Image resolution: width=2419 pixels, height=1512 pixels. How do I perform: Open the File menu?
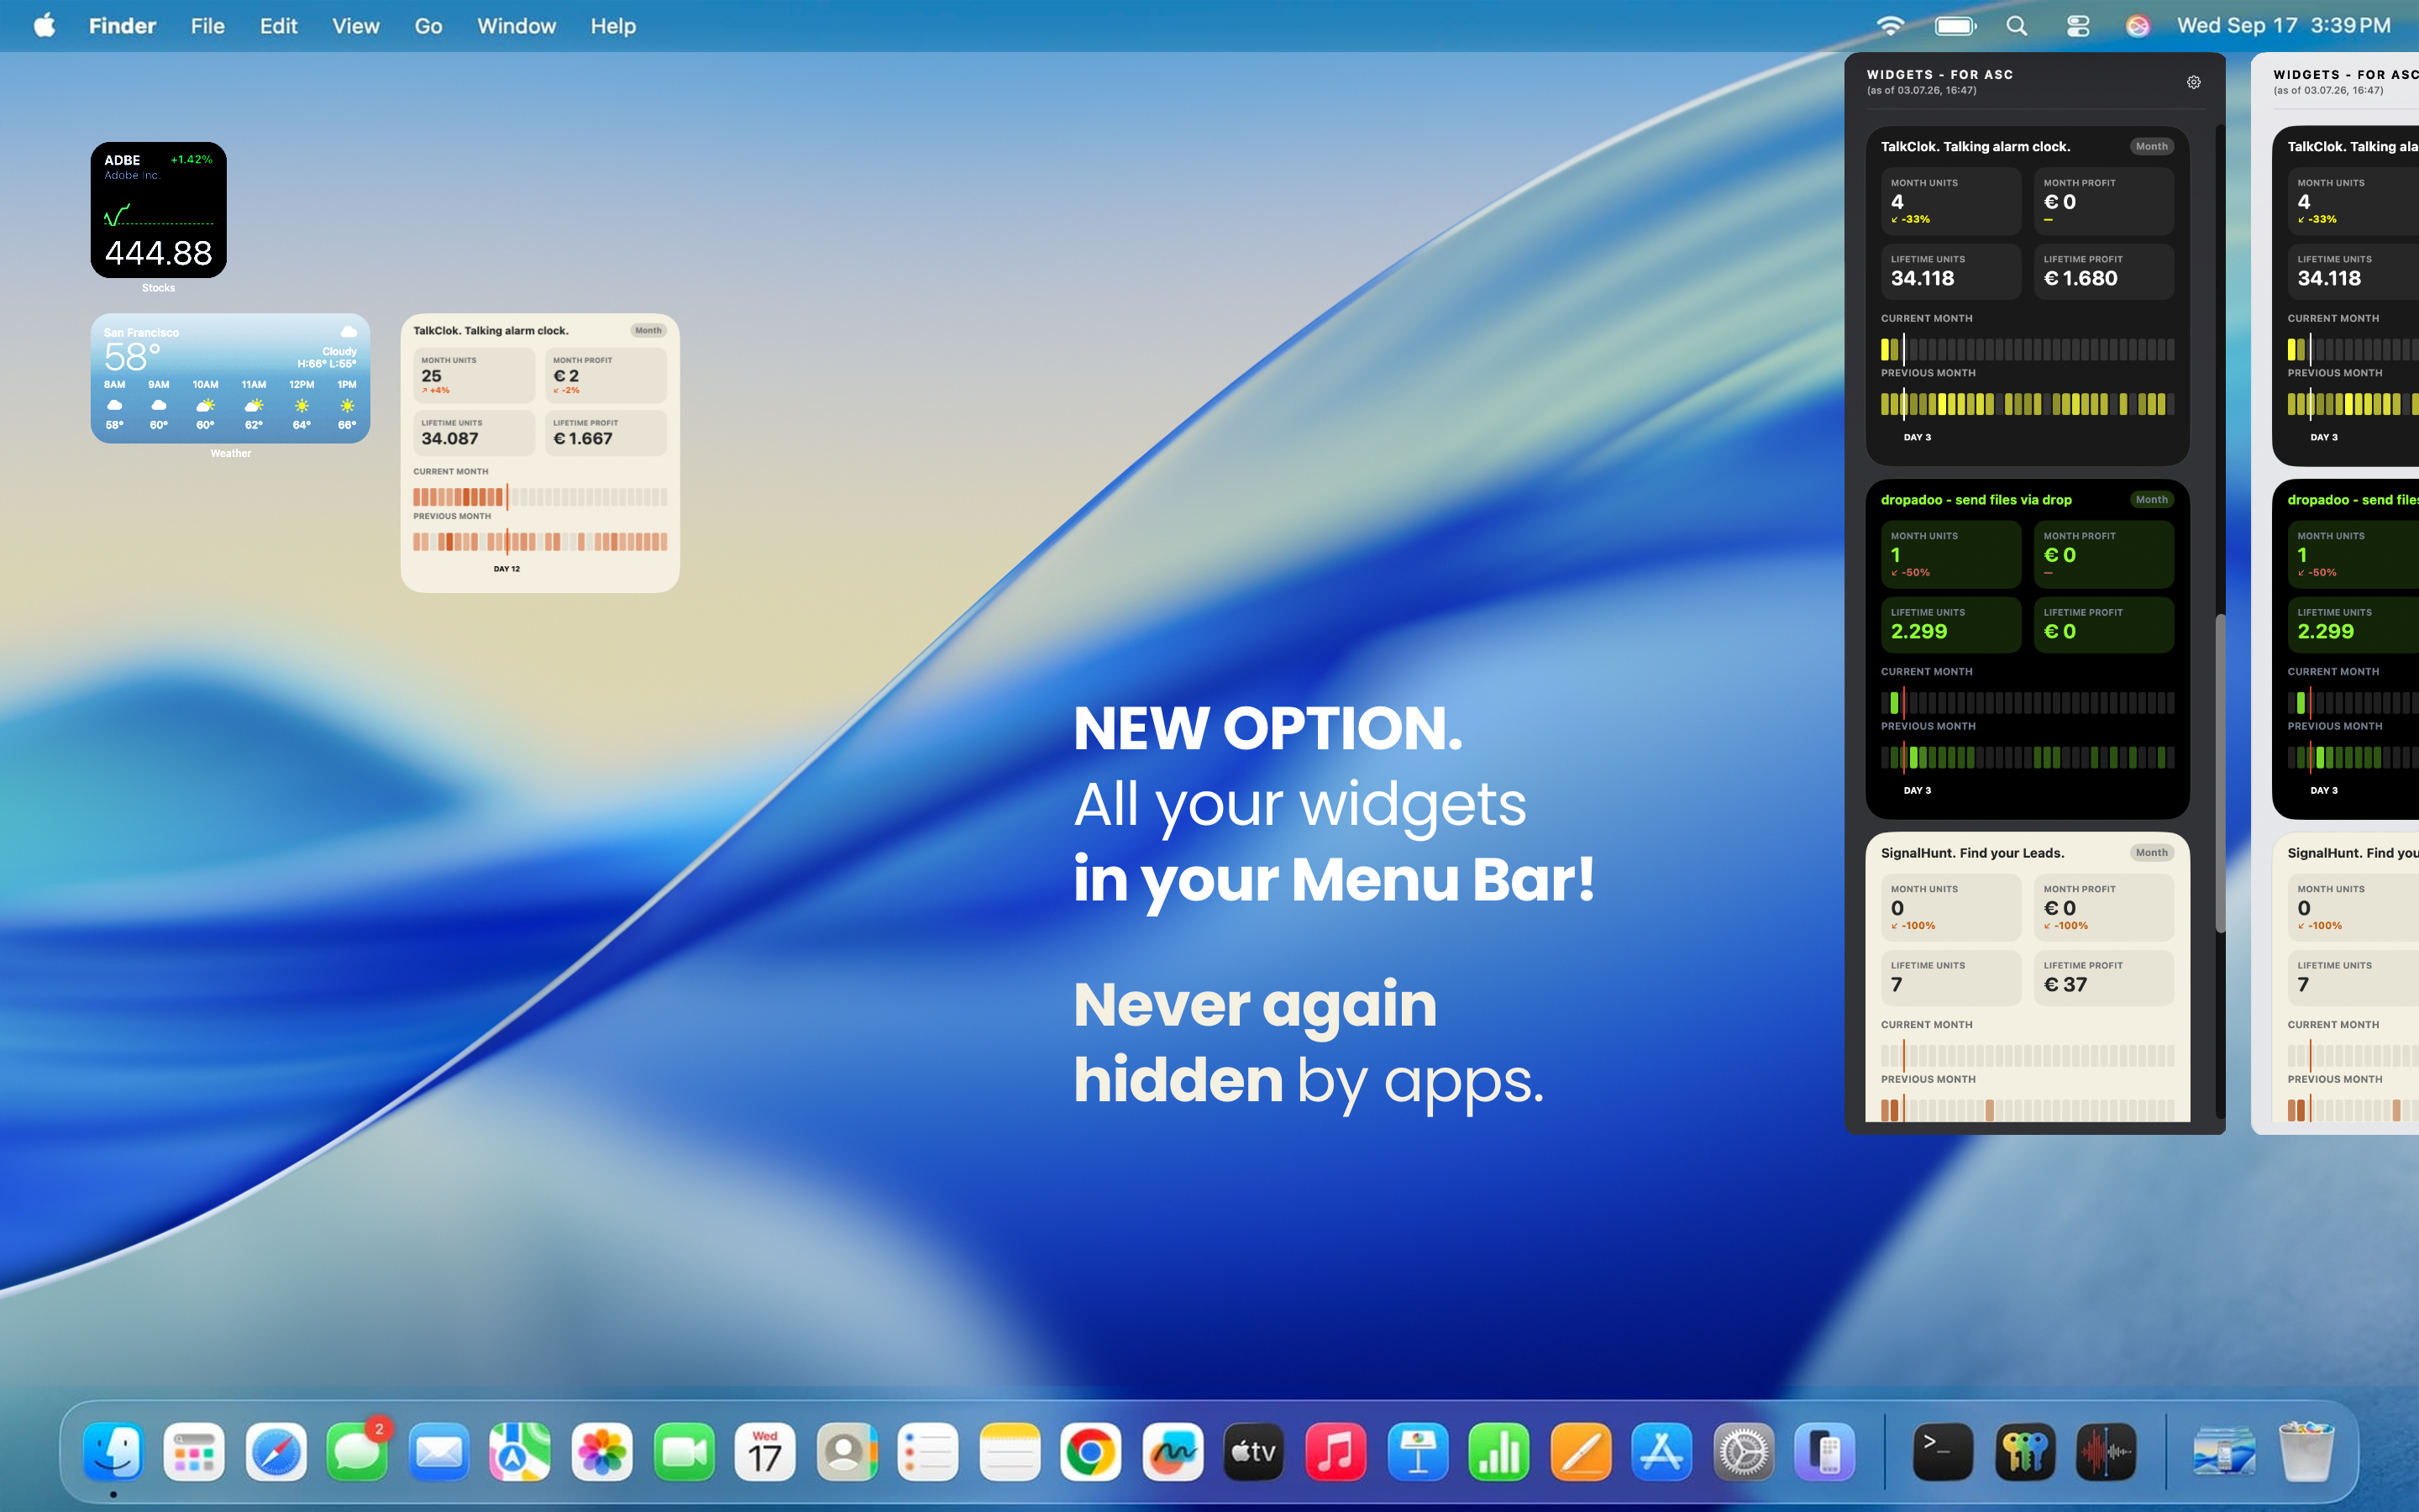click(208, 26)
